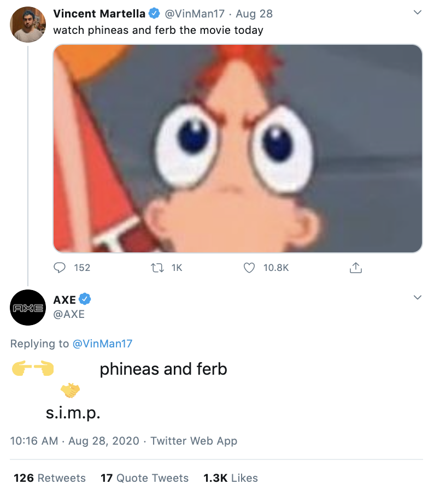Open the Phineas meme image

(238, 149)
